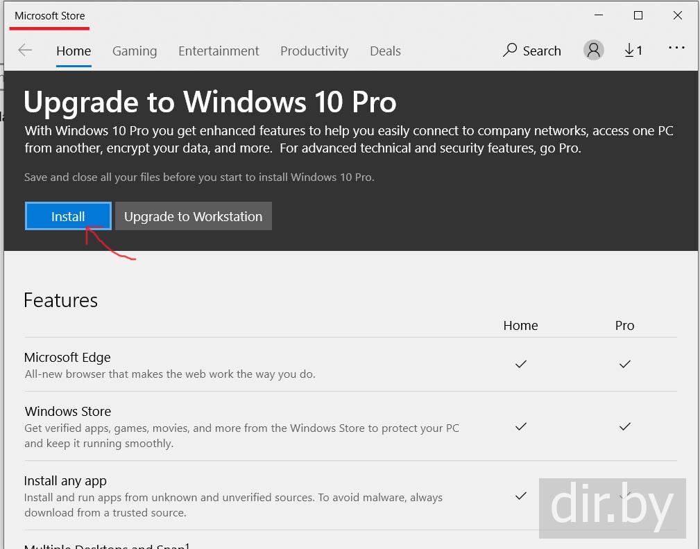Click the Install button
The image size is (700, 549).
click(68, 216)
